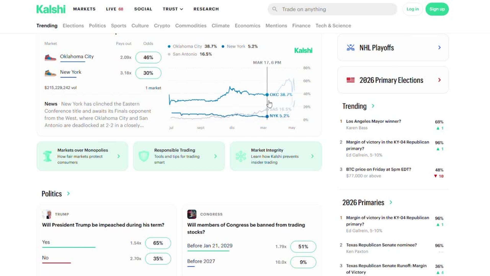Click the Trade on anything search field
This screenshot has height=276, width=490.
tap(332, 9)
